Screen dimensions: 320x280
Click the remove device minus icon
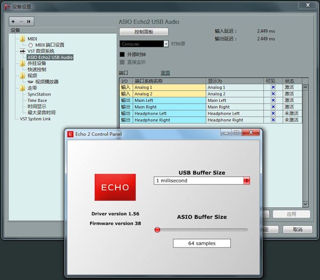pyautogui.click(x=21, y=21)
